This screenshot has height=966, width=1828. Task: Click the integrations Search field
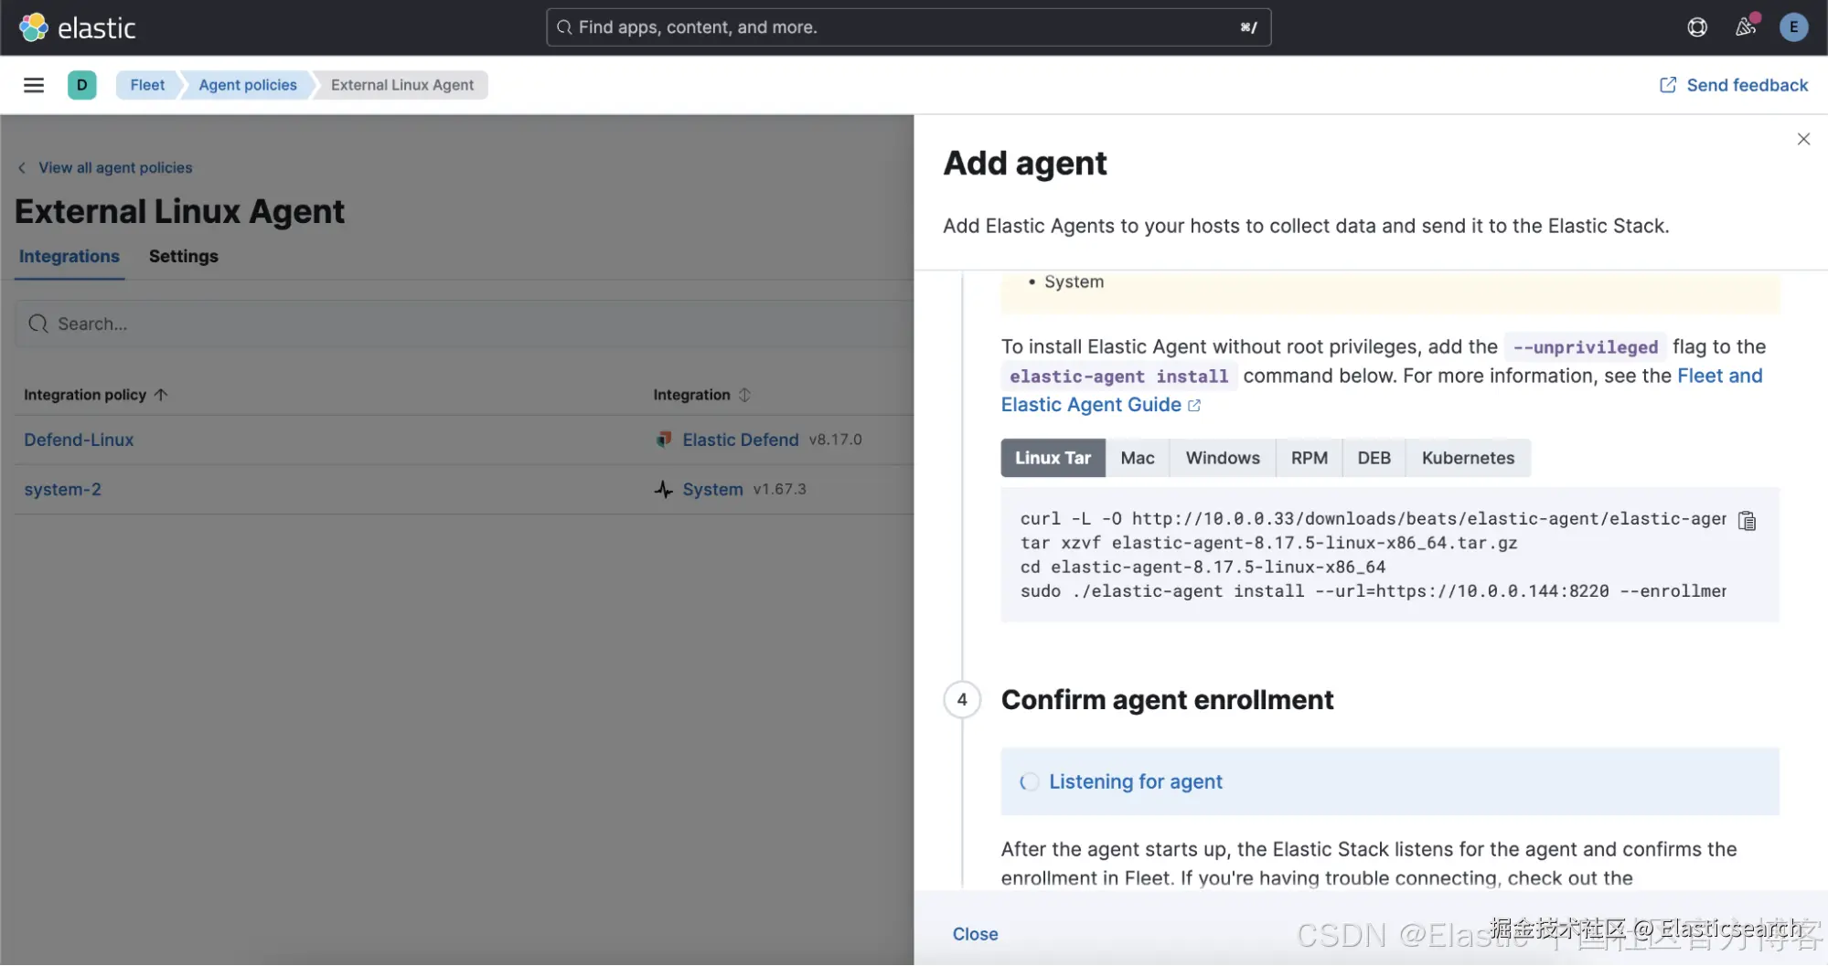click(465, 324)
